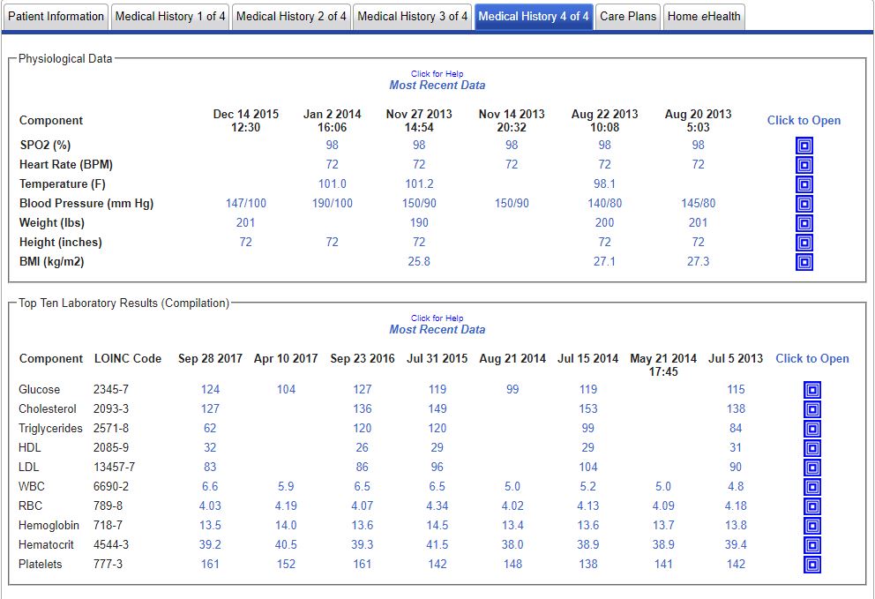
Task: Go to Medical History 2 of 4 tab
Action: tap(291, 17)
